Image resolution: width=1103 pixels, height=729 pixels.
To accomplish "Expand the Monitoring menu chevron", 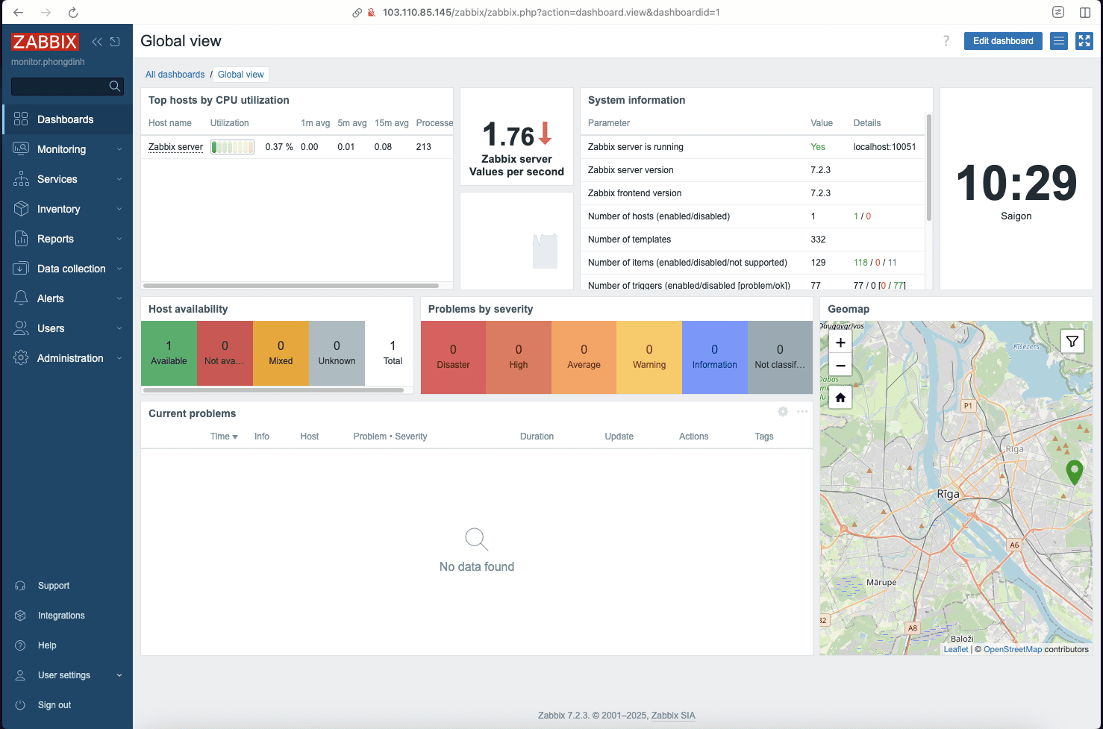I will tap(119, 149).
